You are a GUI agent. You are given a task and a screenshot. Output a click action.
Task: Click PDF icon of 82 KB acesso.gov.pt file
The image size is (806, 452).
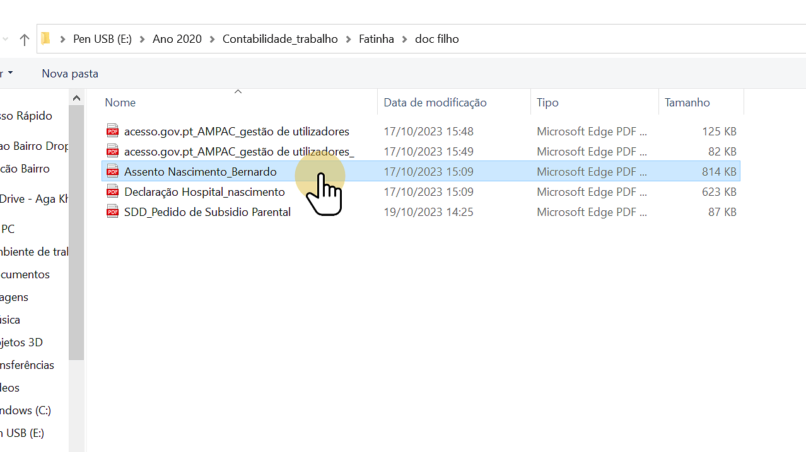[113, 152]
